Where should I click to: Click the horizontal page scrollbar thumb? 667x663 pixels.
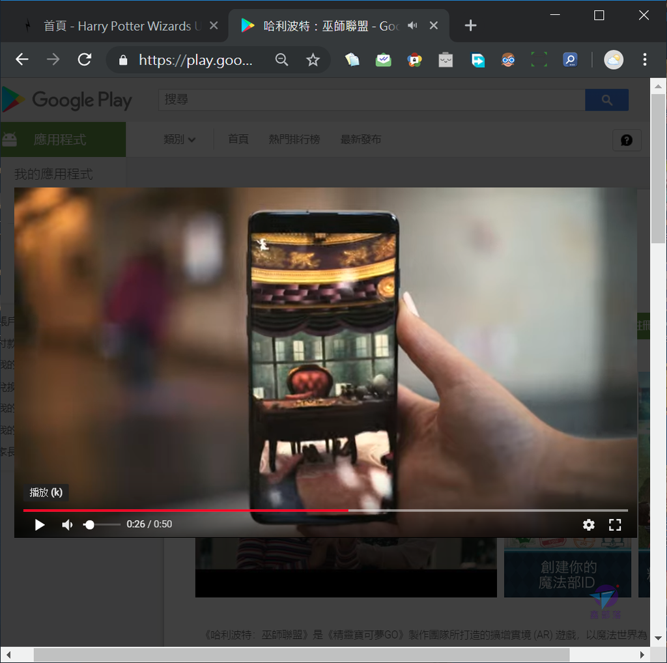tap(302, 655)
